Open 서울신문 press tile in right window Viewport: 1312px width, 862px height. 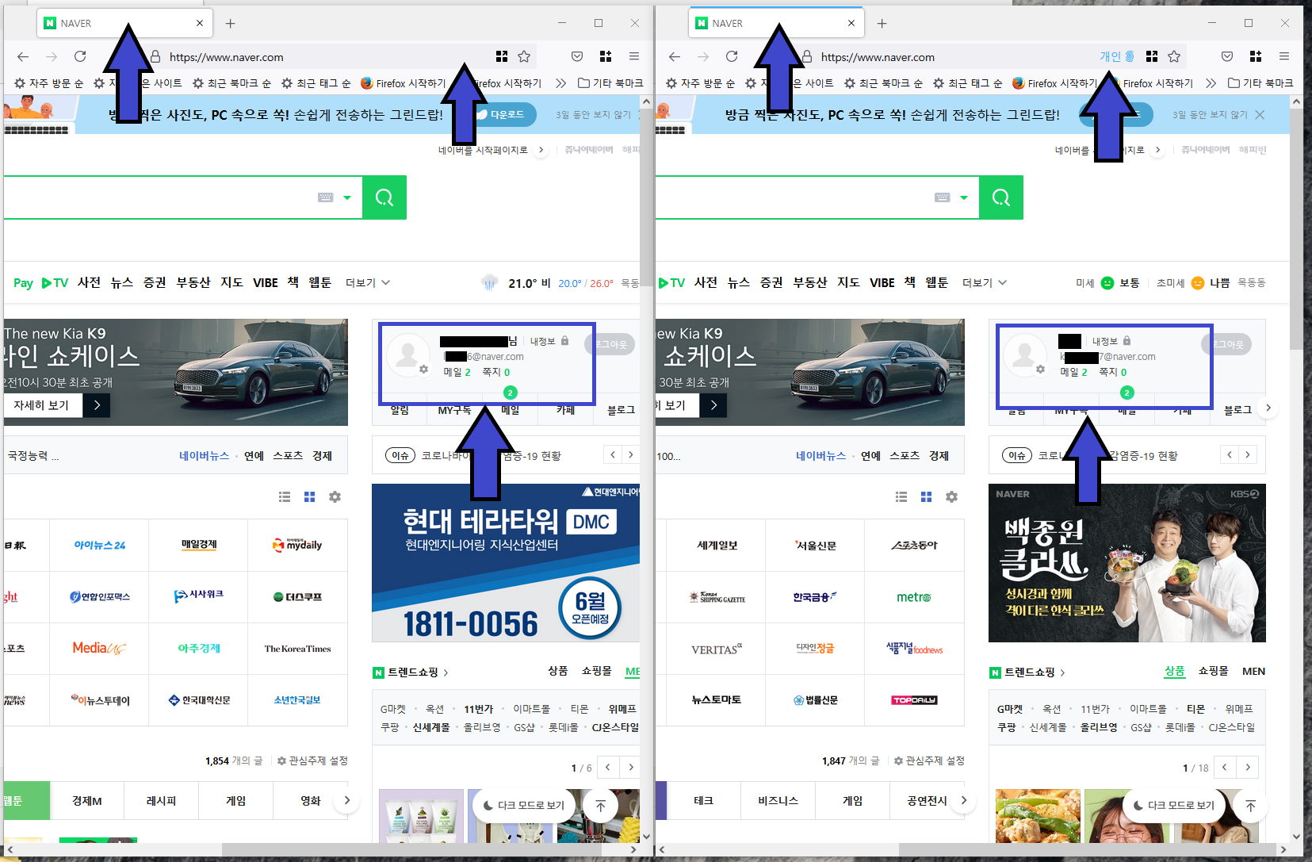pos(815,545)
